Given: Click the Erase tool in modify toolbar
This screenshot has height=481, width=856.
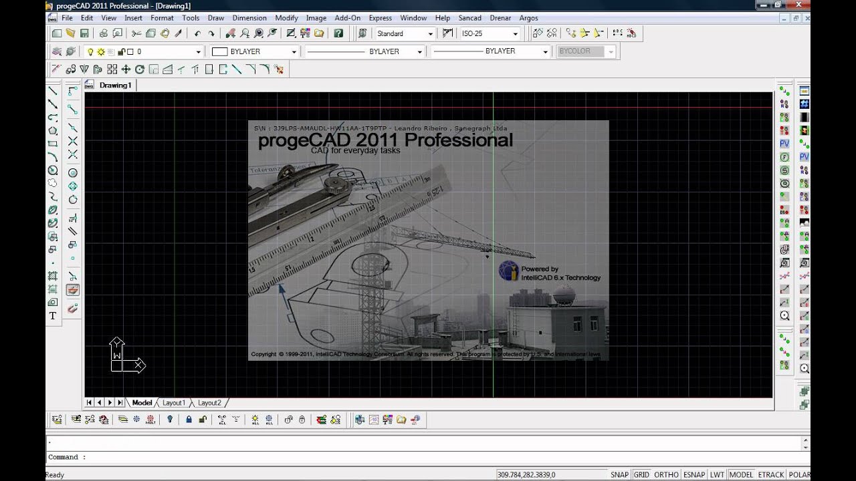Looking at the screenshot, I should point(56,69).
